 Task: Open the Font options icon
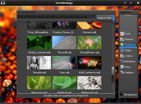click(x=122, y=34)
